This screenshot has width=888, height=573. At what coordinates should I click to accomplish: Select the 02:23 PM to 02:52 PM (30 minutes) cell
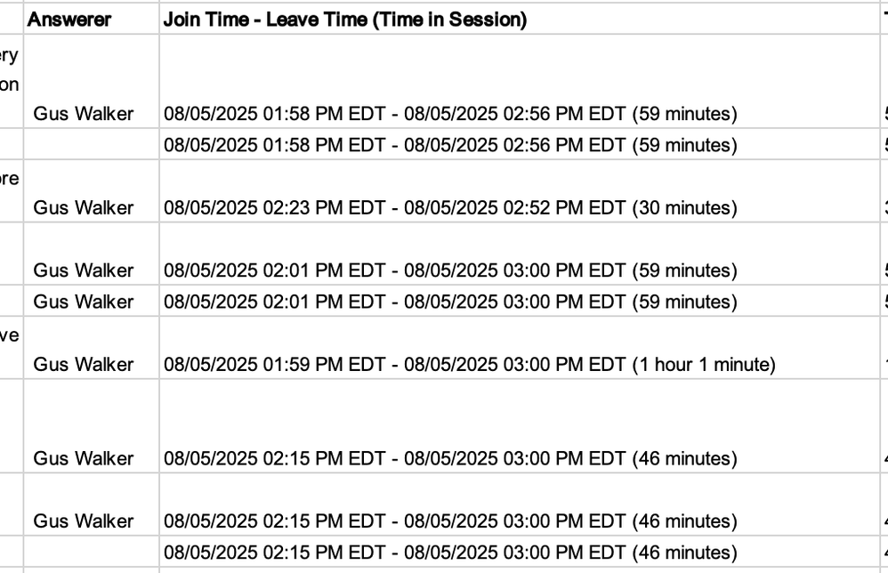pyautogui.click(x=520, y=191)
